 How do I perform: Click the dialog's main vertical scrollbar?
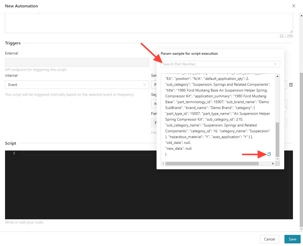click(301, 149)
